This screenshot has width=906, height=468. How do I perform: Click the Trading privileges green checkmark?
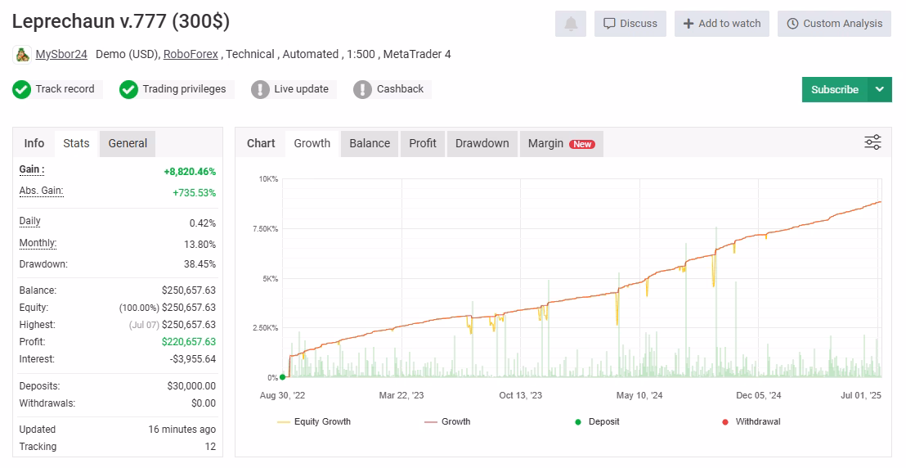point(129,90)
